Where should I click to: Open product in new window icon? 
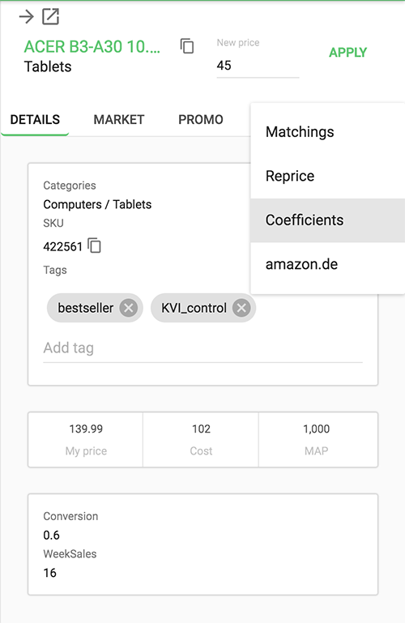[51, 17]
